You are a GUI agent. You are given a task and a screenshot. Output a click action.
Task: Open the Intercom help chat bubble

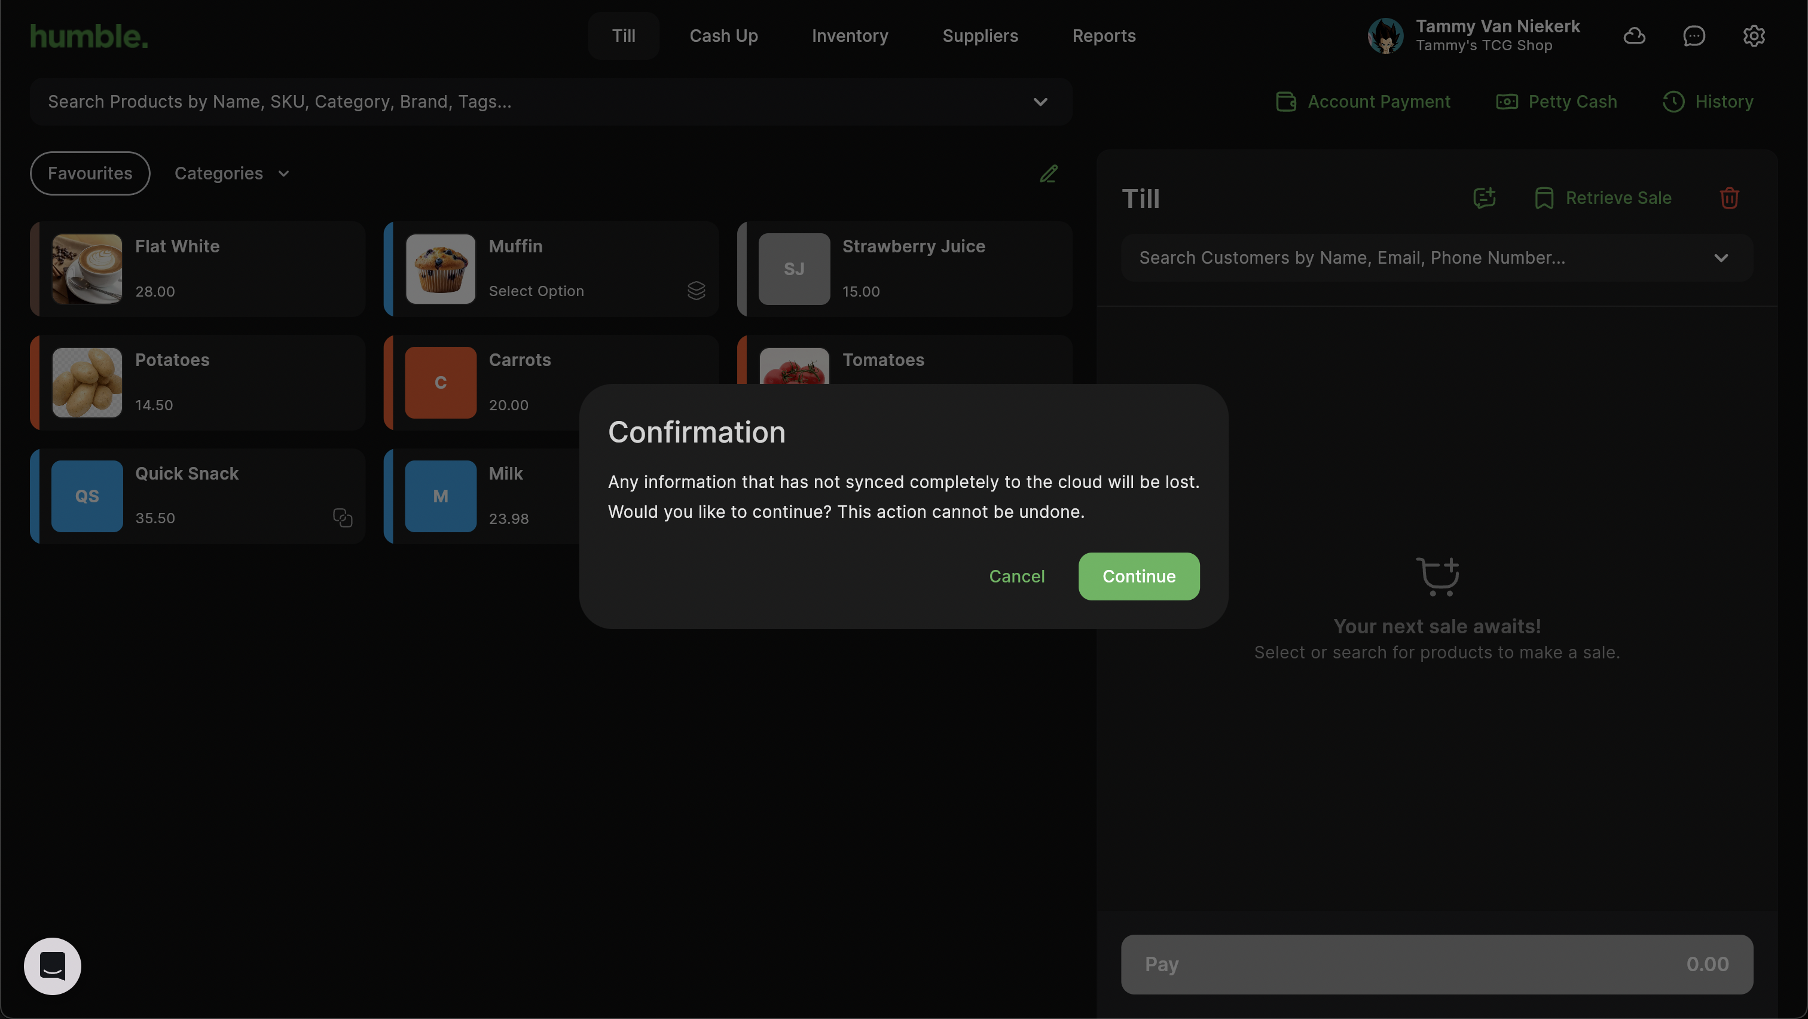point(53,966)
